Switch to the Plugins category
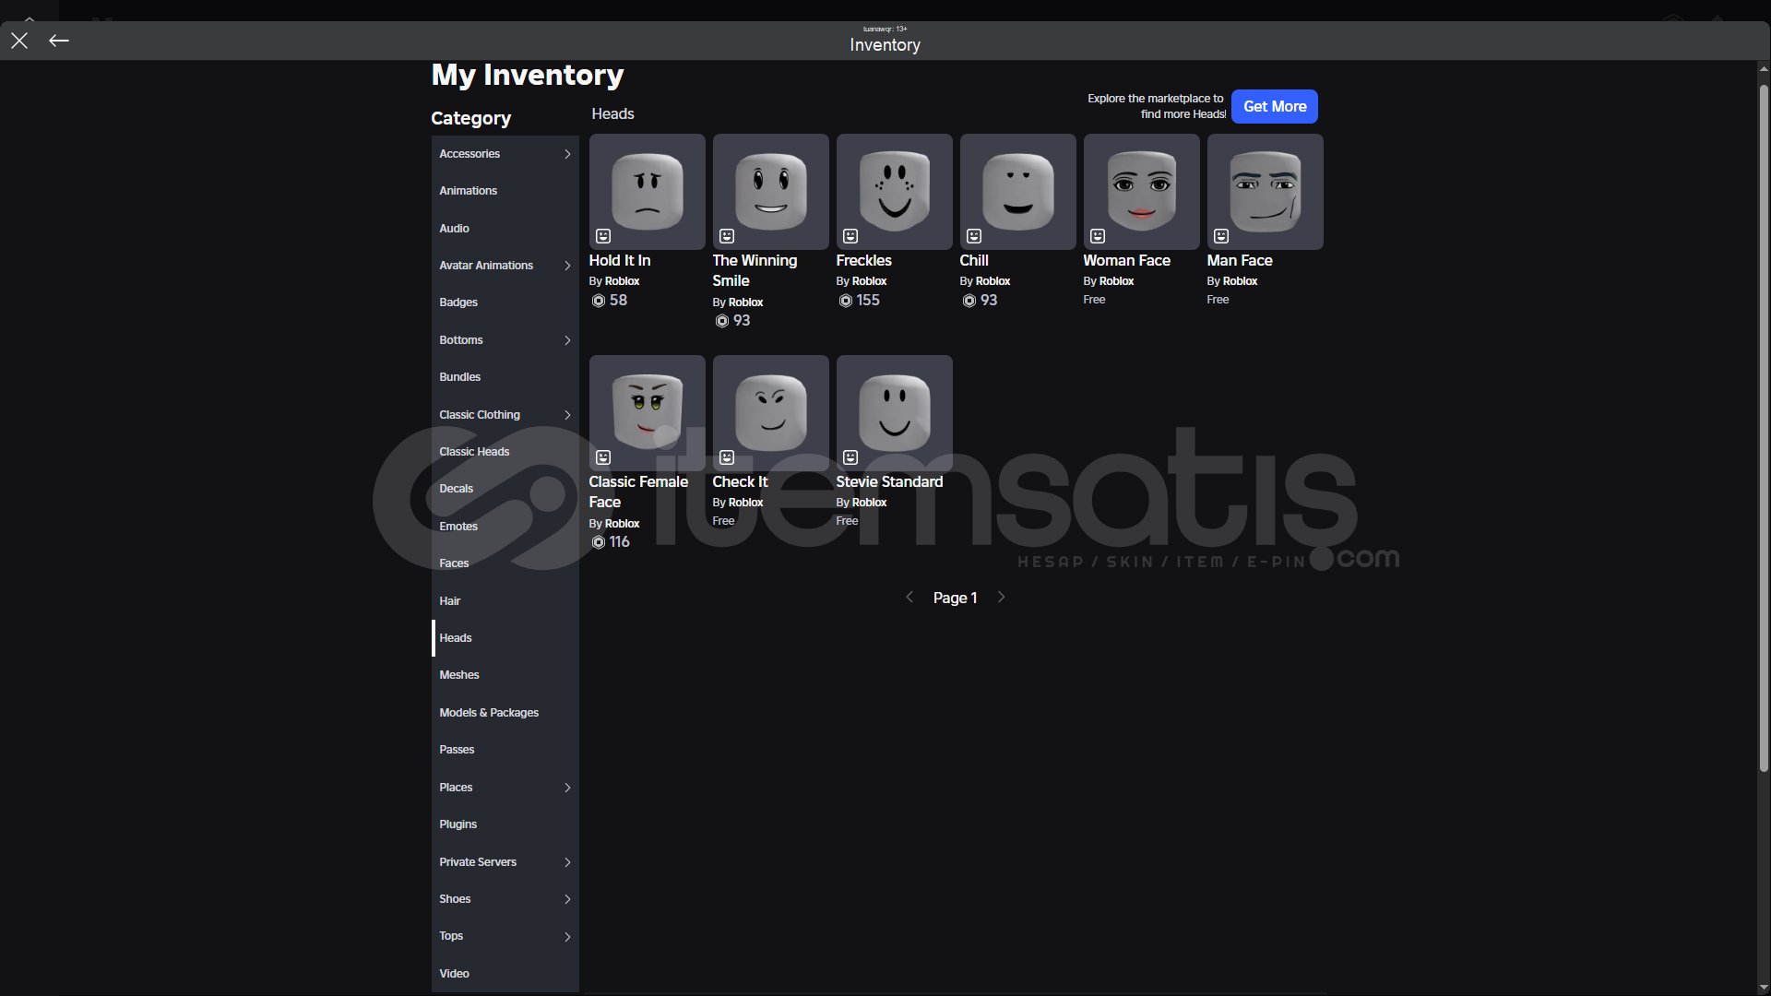The height and width of the screenshot is (996, 1771). tap(505, 824)
